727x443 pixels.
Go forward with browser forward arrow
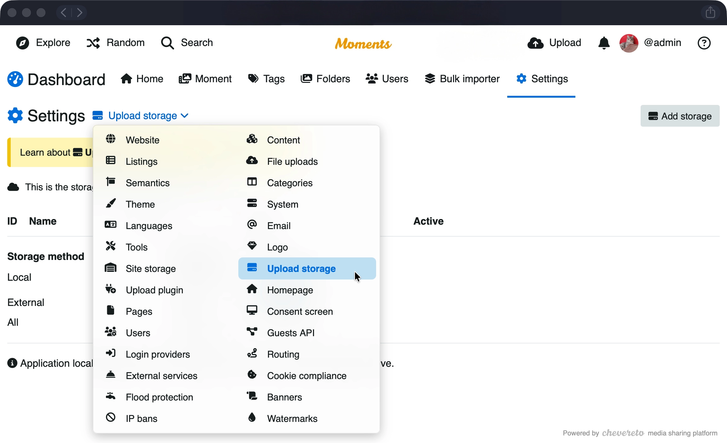pos(79,13)
